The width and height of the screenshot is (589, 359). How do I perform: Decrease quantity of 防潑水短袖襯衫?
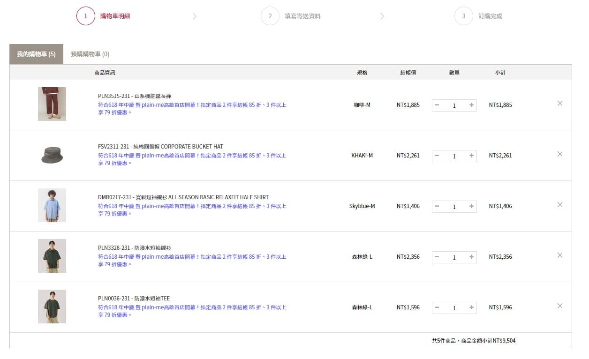437,257
